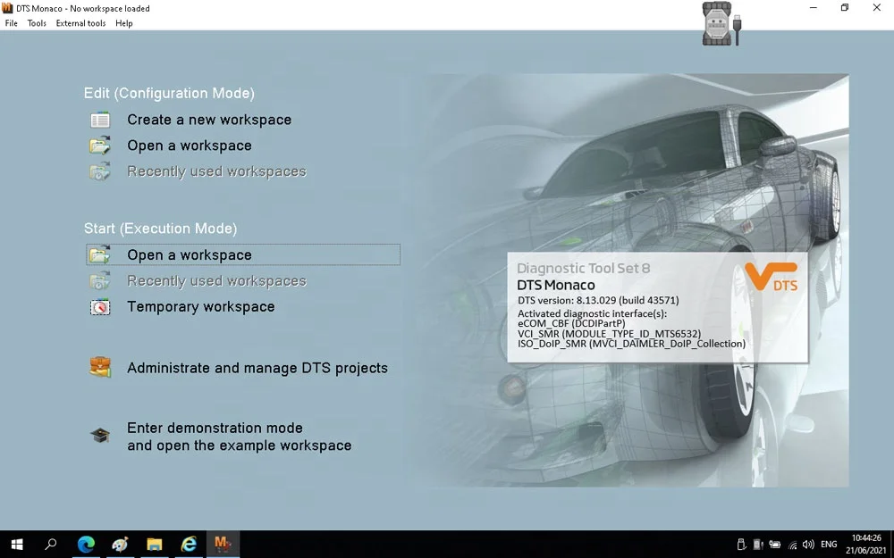Click the VCI multiplexer device image at top
Image resolution: width=894 pixels, height=558 pixels.
715,24
